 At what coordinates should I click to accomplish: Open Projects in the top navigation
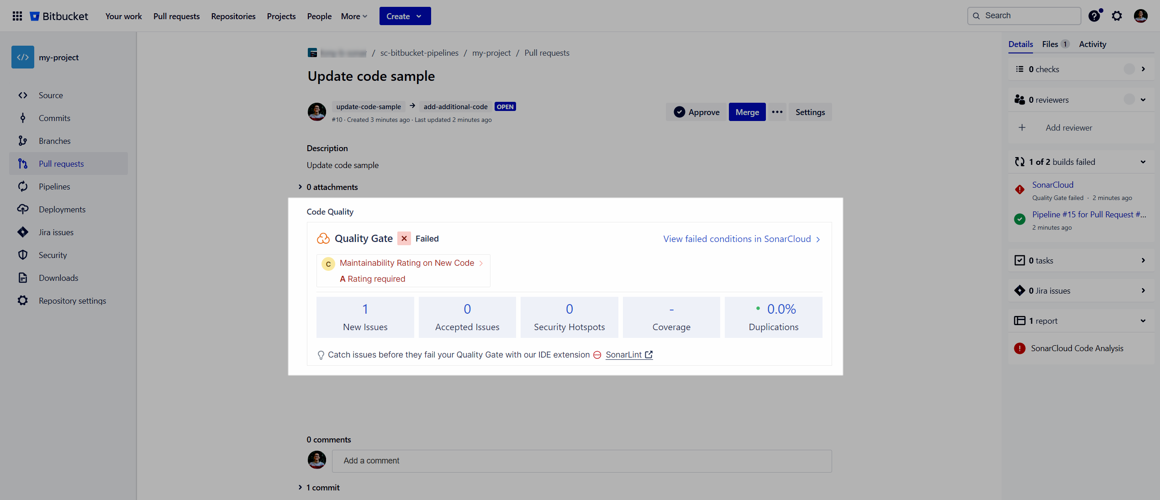281,16
